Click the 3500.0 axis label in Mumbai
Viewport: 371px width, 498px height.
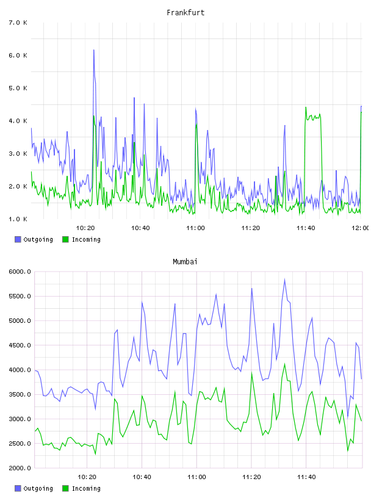tap(20, 394)
